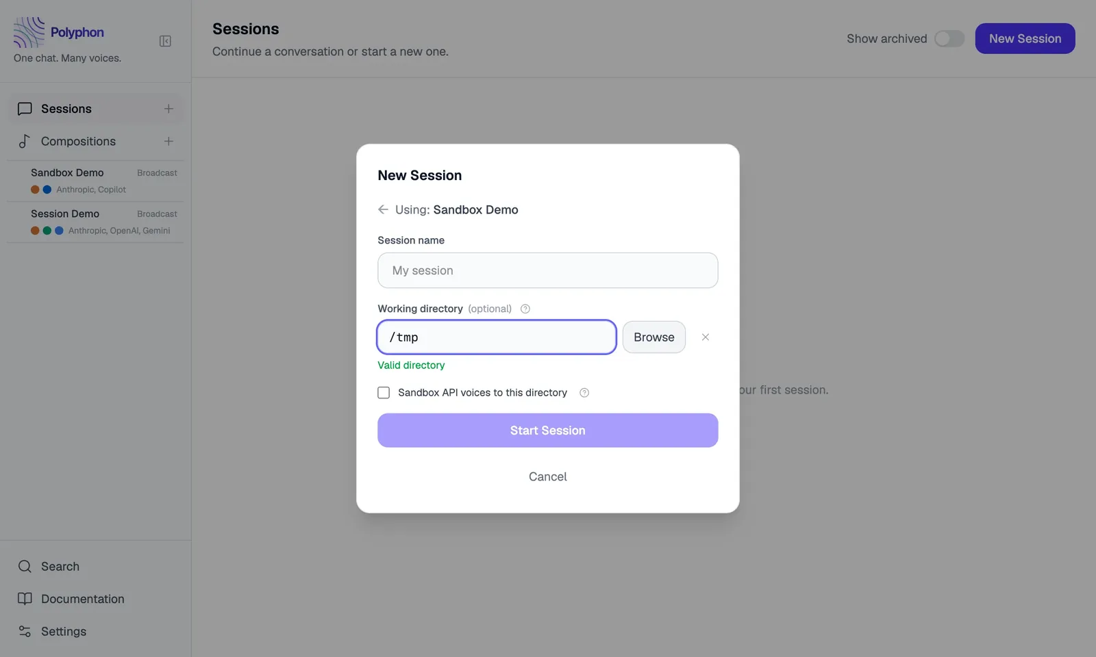Check Sandbox API voices to this directory

pos(384,392)
